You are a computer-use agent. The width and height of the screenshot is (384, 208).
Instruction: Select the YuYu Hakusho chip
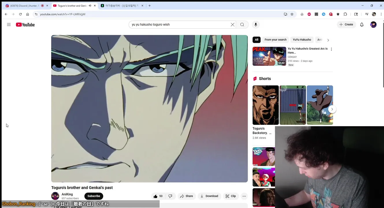click(302, 40)
